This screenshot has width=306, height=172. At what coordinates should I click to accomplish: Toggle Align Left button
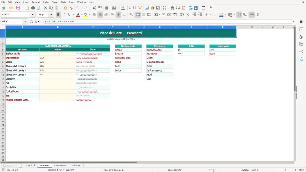click(x=95, y=15)
